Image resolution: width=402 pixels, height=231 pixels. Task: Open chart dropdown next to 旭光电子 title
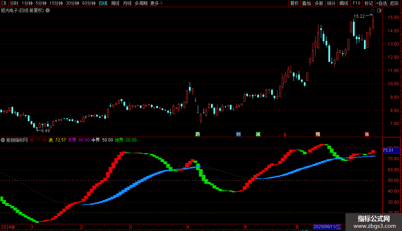[x=48, y=11]
